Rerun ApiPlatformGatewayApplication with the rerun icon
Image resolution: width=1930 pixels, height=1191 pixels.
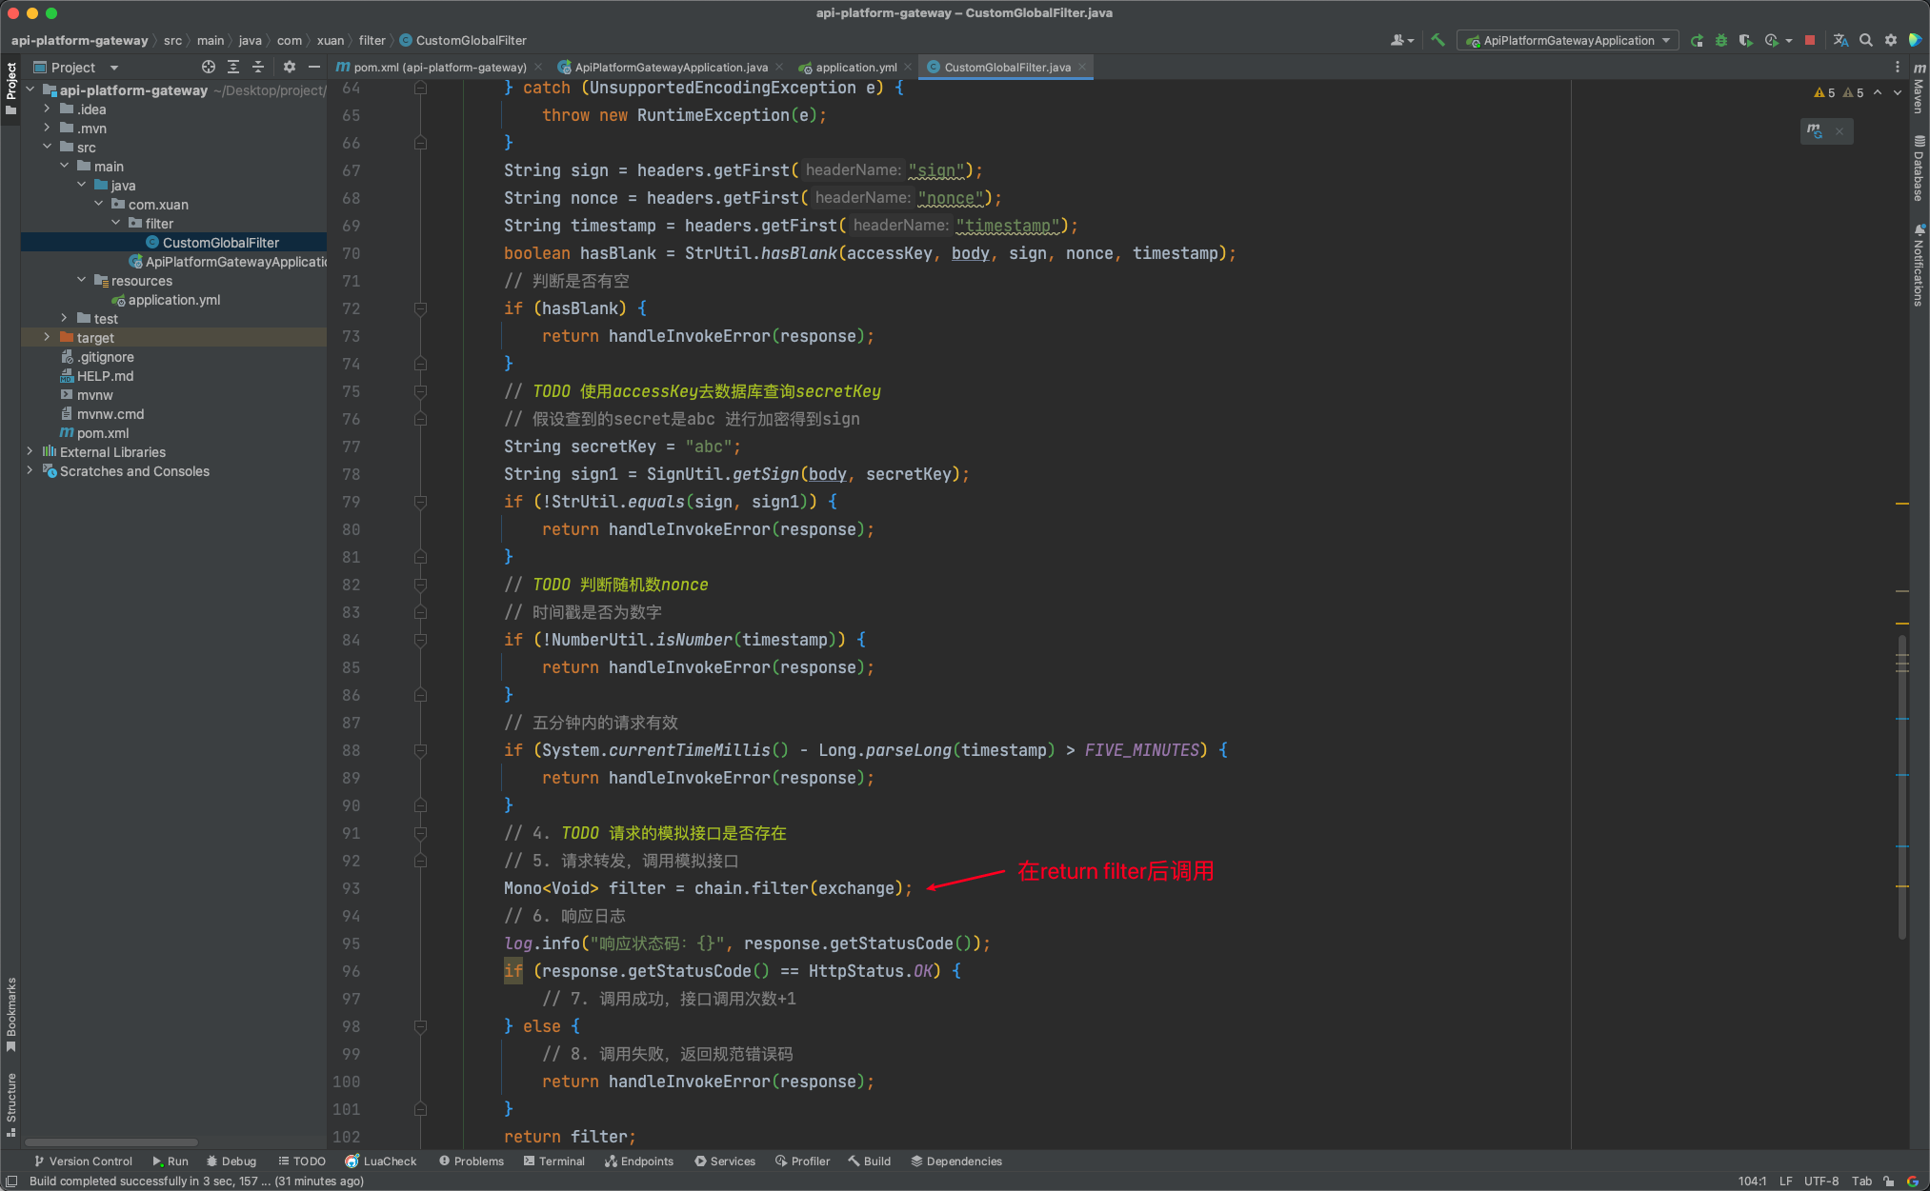pyautogui.click(x=1697, y=40)
